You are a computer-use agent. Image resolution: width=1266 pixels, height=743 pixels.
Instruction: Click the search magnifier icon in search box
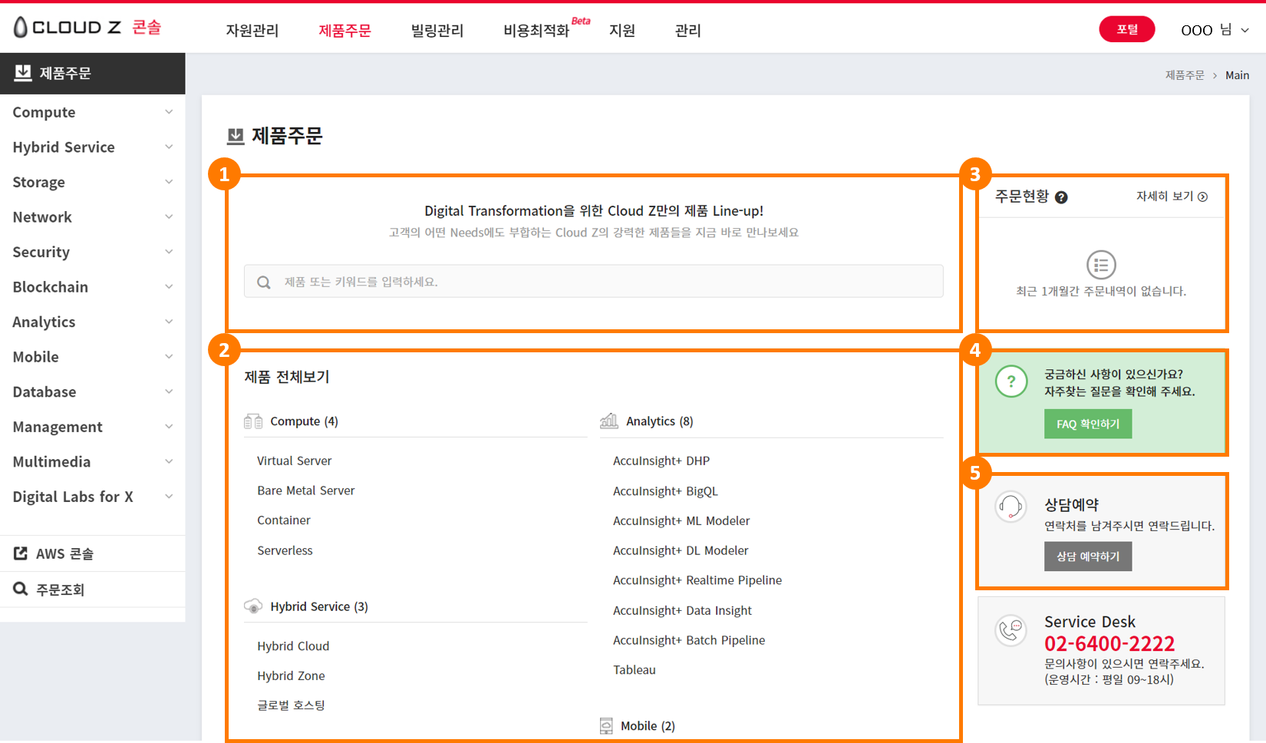click(264, 282)
